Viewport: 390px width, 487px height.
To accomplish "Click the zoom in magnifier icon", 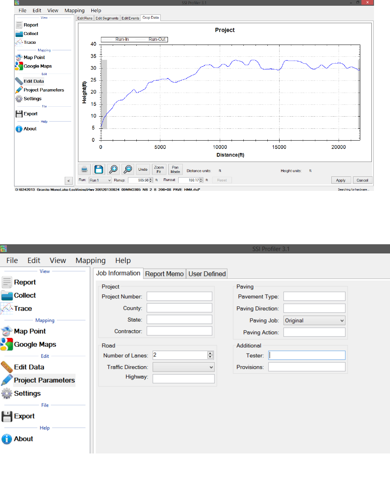I will tap(113, 169).
